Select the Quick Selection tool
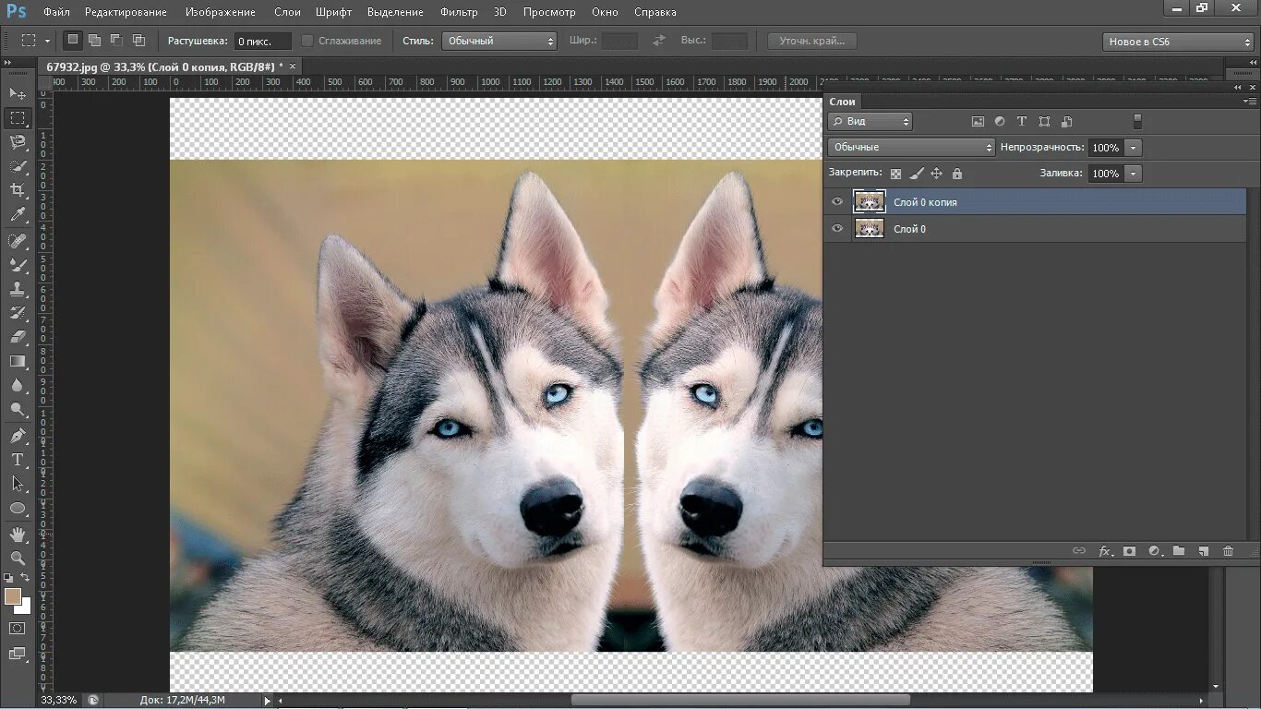 18,166
